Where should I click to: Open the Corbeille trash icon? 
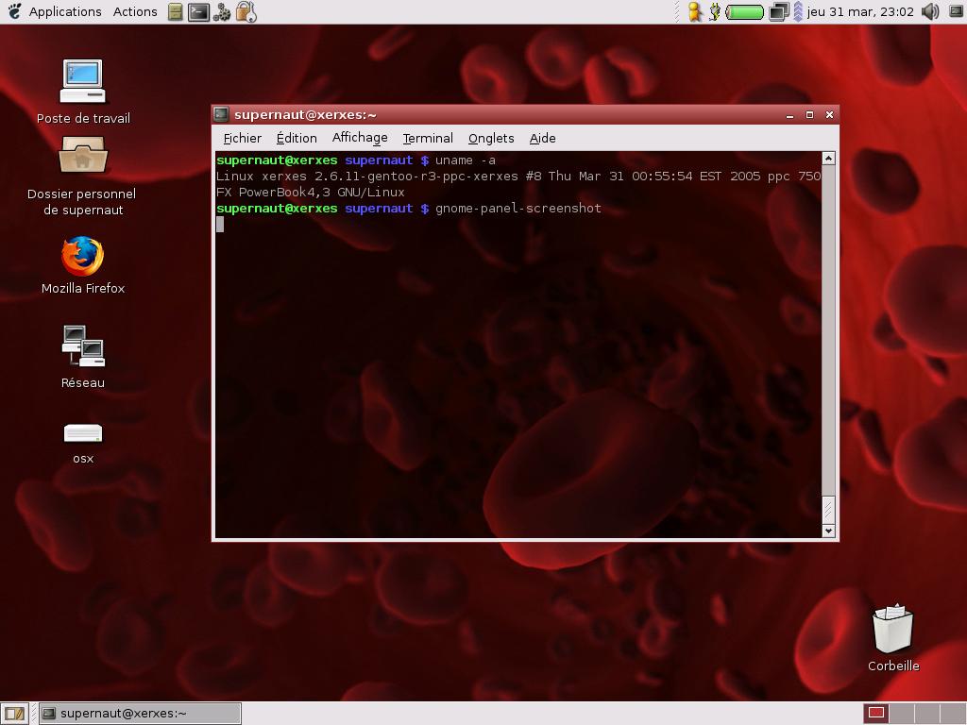(892, 630)
